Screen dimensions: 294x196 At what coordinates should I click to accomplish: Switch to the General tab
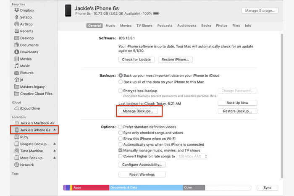(94, 26)
